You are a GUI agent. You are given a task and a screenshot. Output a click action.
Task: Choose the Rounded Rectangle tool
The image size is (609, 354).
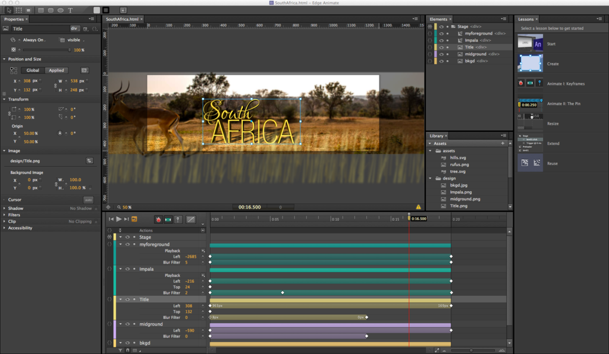(51, 10)
